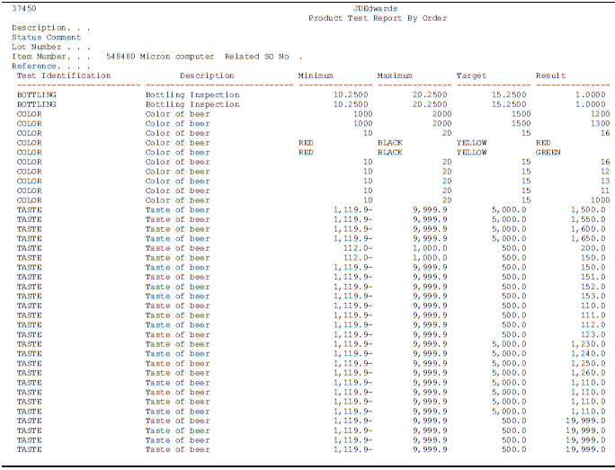Click the result value 200.0
The image size is (615, 470).
point(593,249)
